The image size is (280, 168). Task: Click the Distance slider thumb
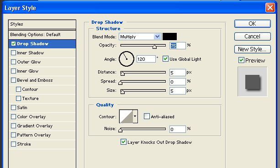[122, 73]
